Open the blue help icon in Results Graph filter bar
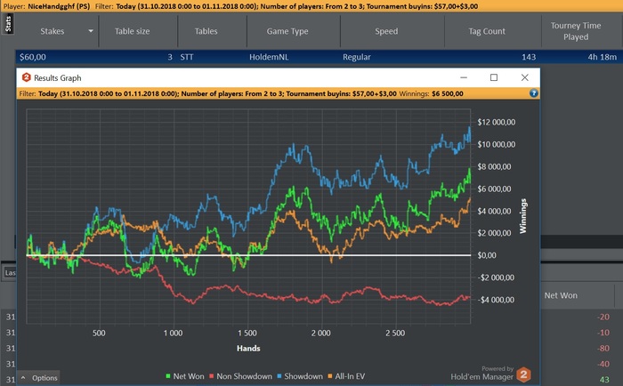Image resolution: width=623 pixels, height=386 pixels. (534, 93)
